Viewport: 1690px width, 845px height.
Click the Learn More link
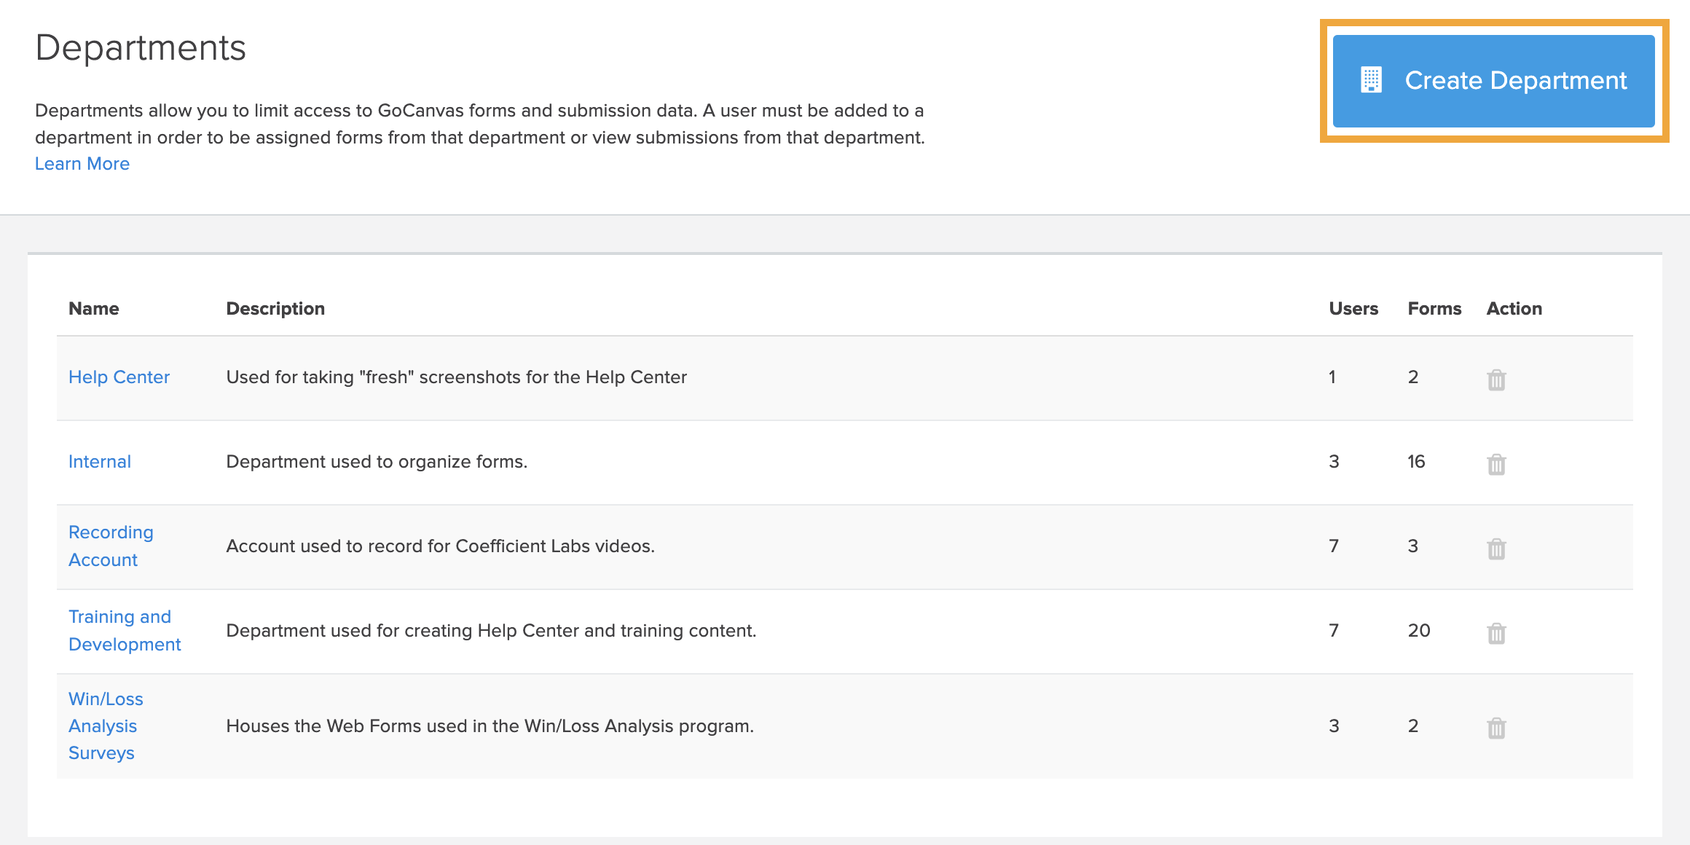[82, 163]
